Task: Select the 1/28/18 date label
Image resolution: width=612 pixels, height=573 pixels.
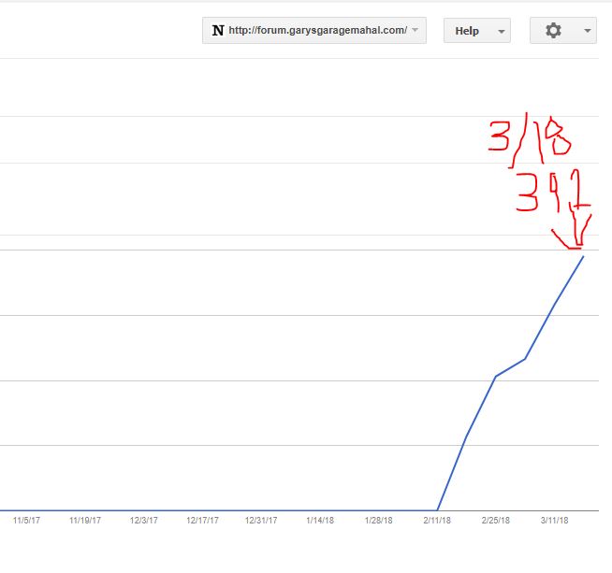Action: tap(379, 520)
